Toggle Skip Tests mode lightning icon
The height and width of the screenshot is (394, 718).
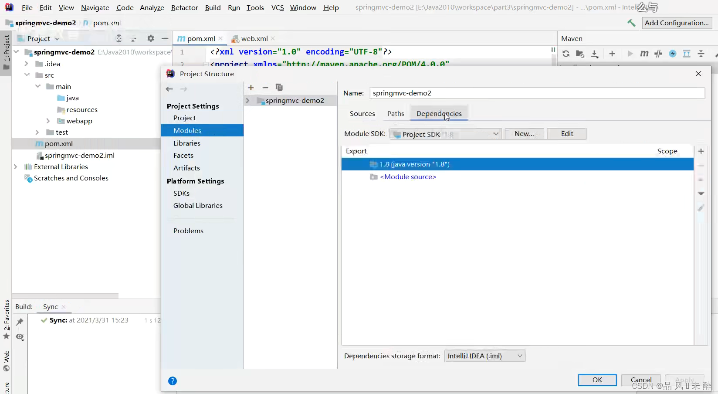[x=673, y=54]
